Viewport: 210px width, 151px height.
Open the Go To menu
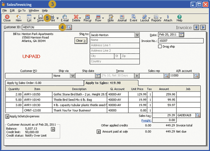22,10
